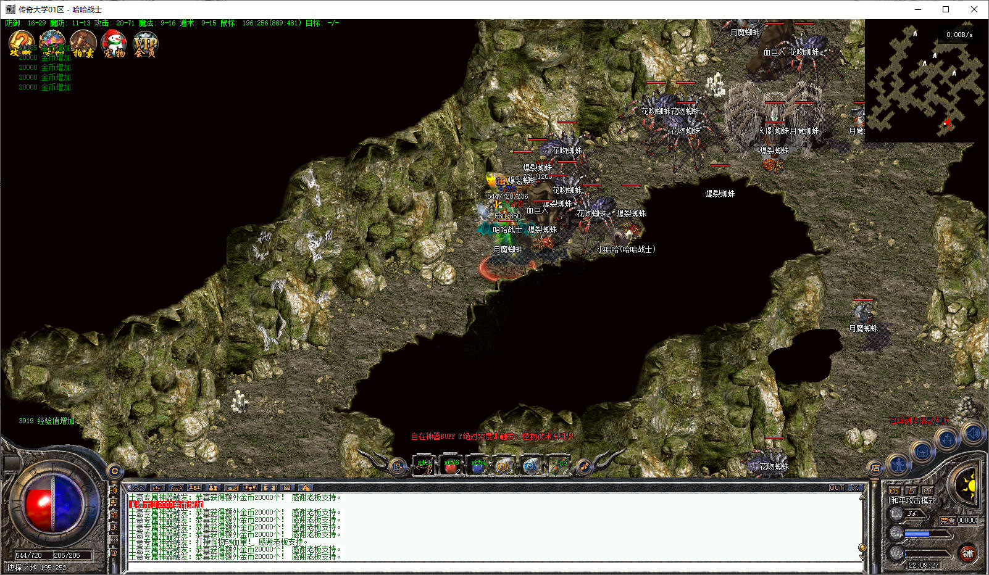
Task: Use red potion in quick slot 2
Action: 451,466
